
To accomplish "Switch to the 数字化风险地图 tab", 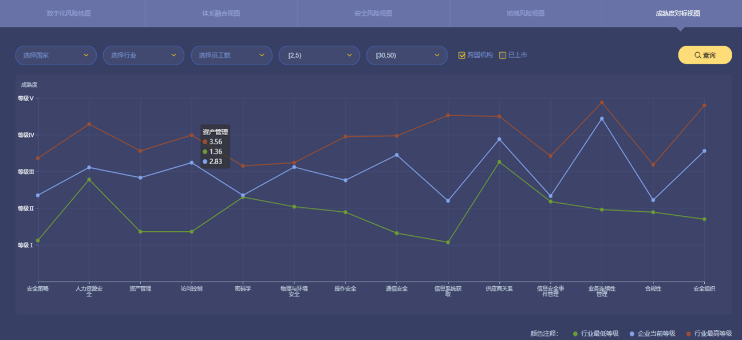I will tap(69, 14).
